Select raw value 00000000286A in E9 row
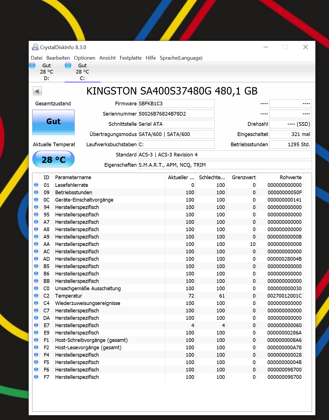This screenshot has width=329, height=420. tap(284, 333)
